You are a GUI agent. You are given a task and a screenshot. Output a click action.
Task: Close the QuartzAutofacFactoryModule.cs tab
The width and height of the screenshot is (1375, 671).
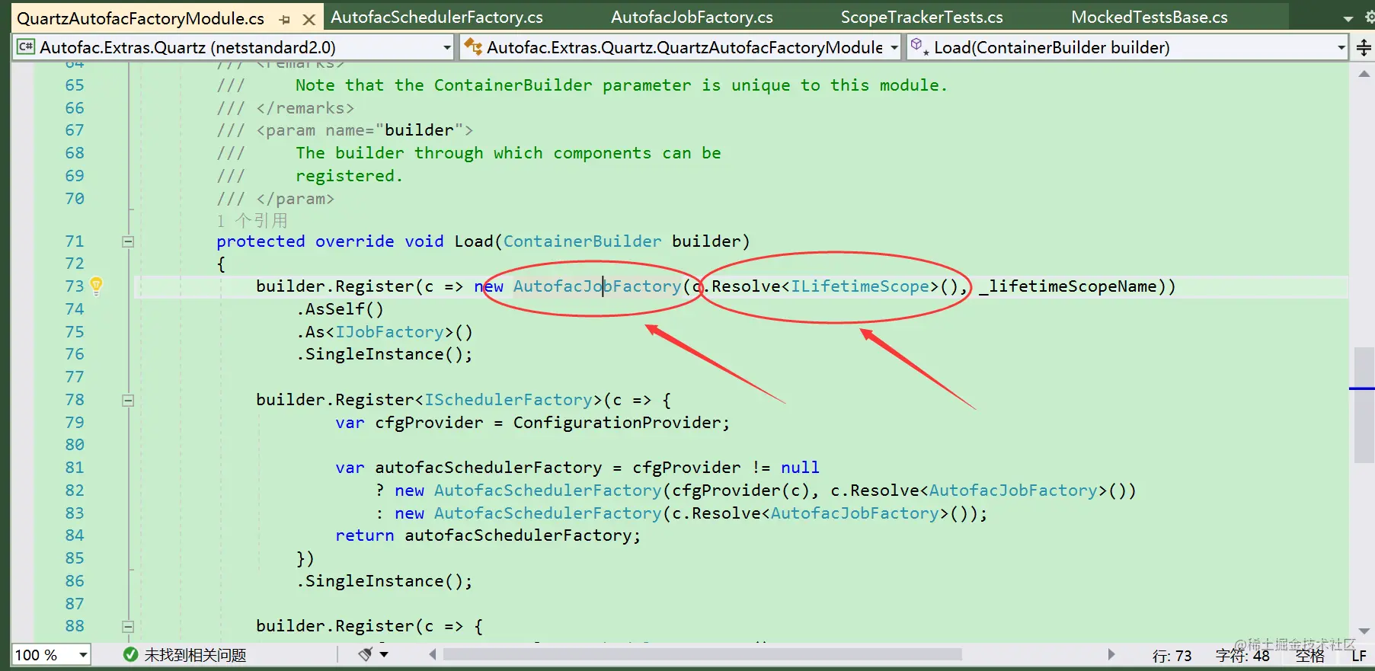point(309,20)
